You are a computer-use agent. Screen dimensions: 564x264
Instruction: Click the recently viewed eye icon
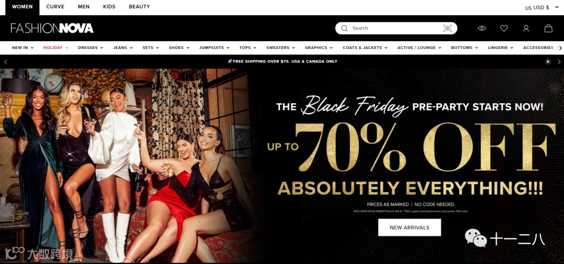coord(481,28)
